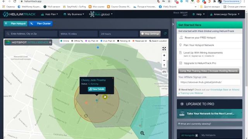Screen dimensions: 248x139
Task: Zoom in on the map
Action: point(164,56)
